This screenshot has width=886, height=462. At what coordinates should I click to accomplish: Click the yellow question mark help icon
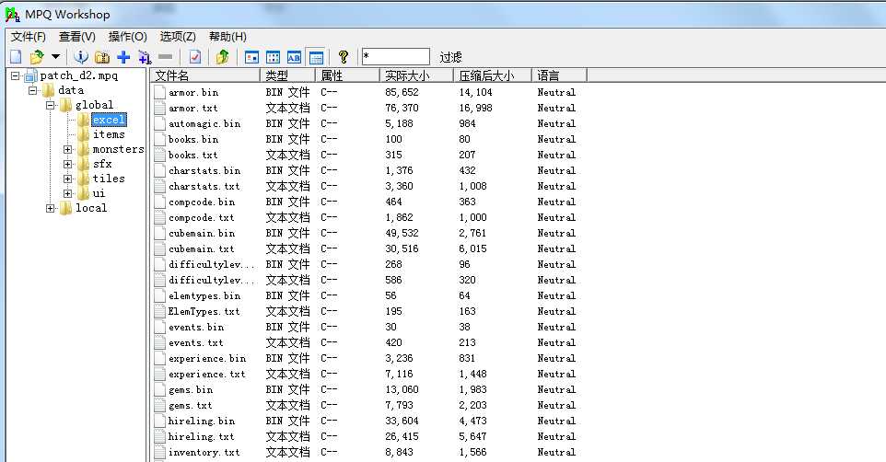coord(343,56)
